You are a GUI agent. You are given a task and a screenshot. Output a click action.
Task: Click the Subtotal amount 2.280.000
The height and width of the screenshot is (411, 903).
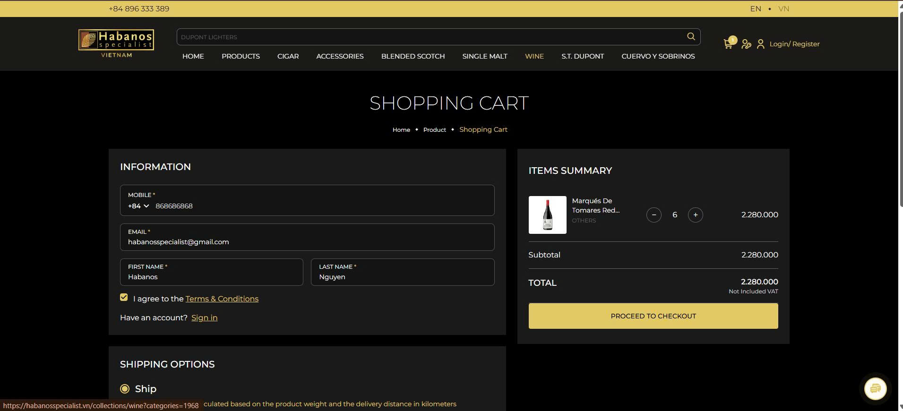click(x=759, y=255)
